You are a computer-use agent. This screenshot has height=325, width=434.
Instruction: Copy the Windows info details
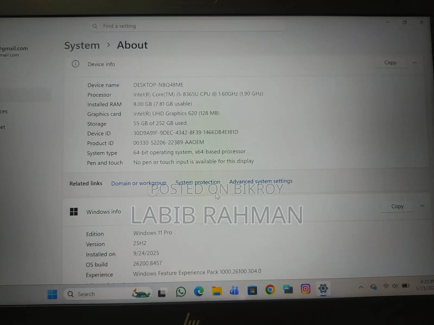coord(397,206)
